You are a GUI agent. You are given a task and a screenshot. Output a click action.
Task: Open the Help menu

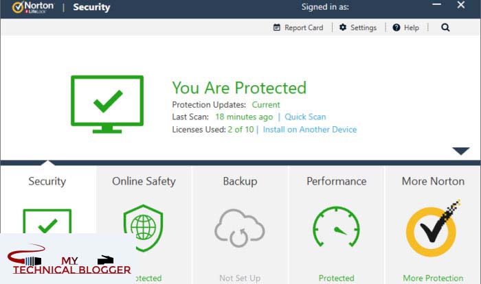pyautogui.click(x=405, y=27)
